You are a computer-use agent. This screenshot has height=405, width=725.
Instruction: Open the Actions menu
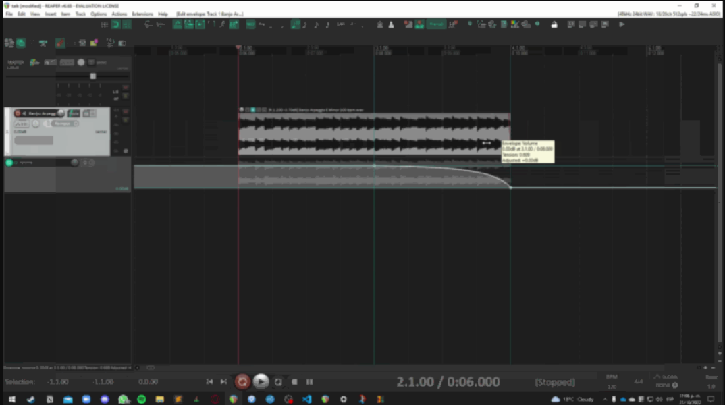point(120,13)
